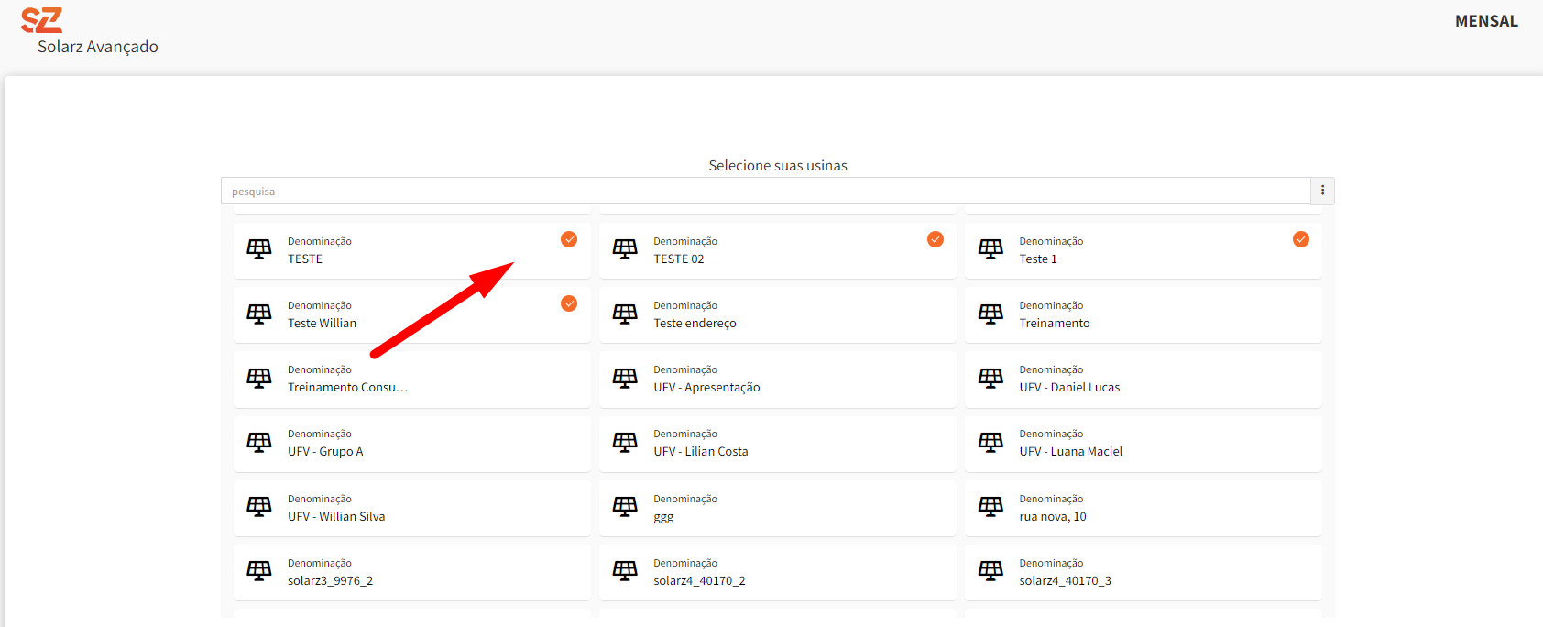Click the Solarz Avançado title
This screenshot has height=627, width=1543.
click(98, 47)
